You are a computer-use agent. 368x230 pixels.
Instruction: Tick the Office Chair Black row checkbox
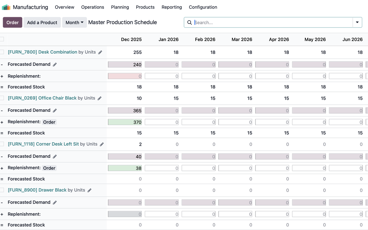point(2,98)
